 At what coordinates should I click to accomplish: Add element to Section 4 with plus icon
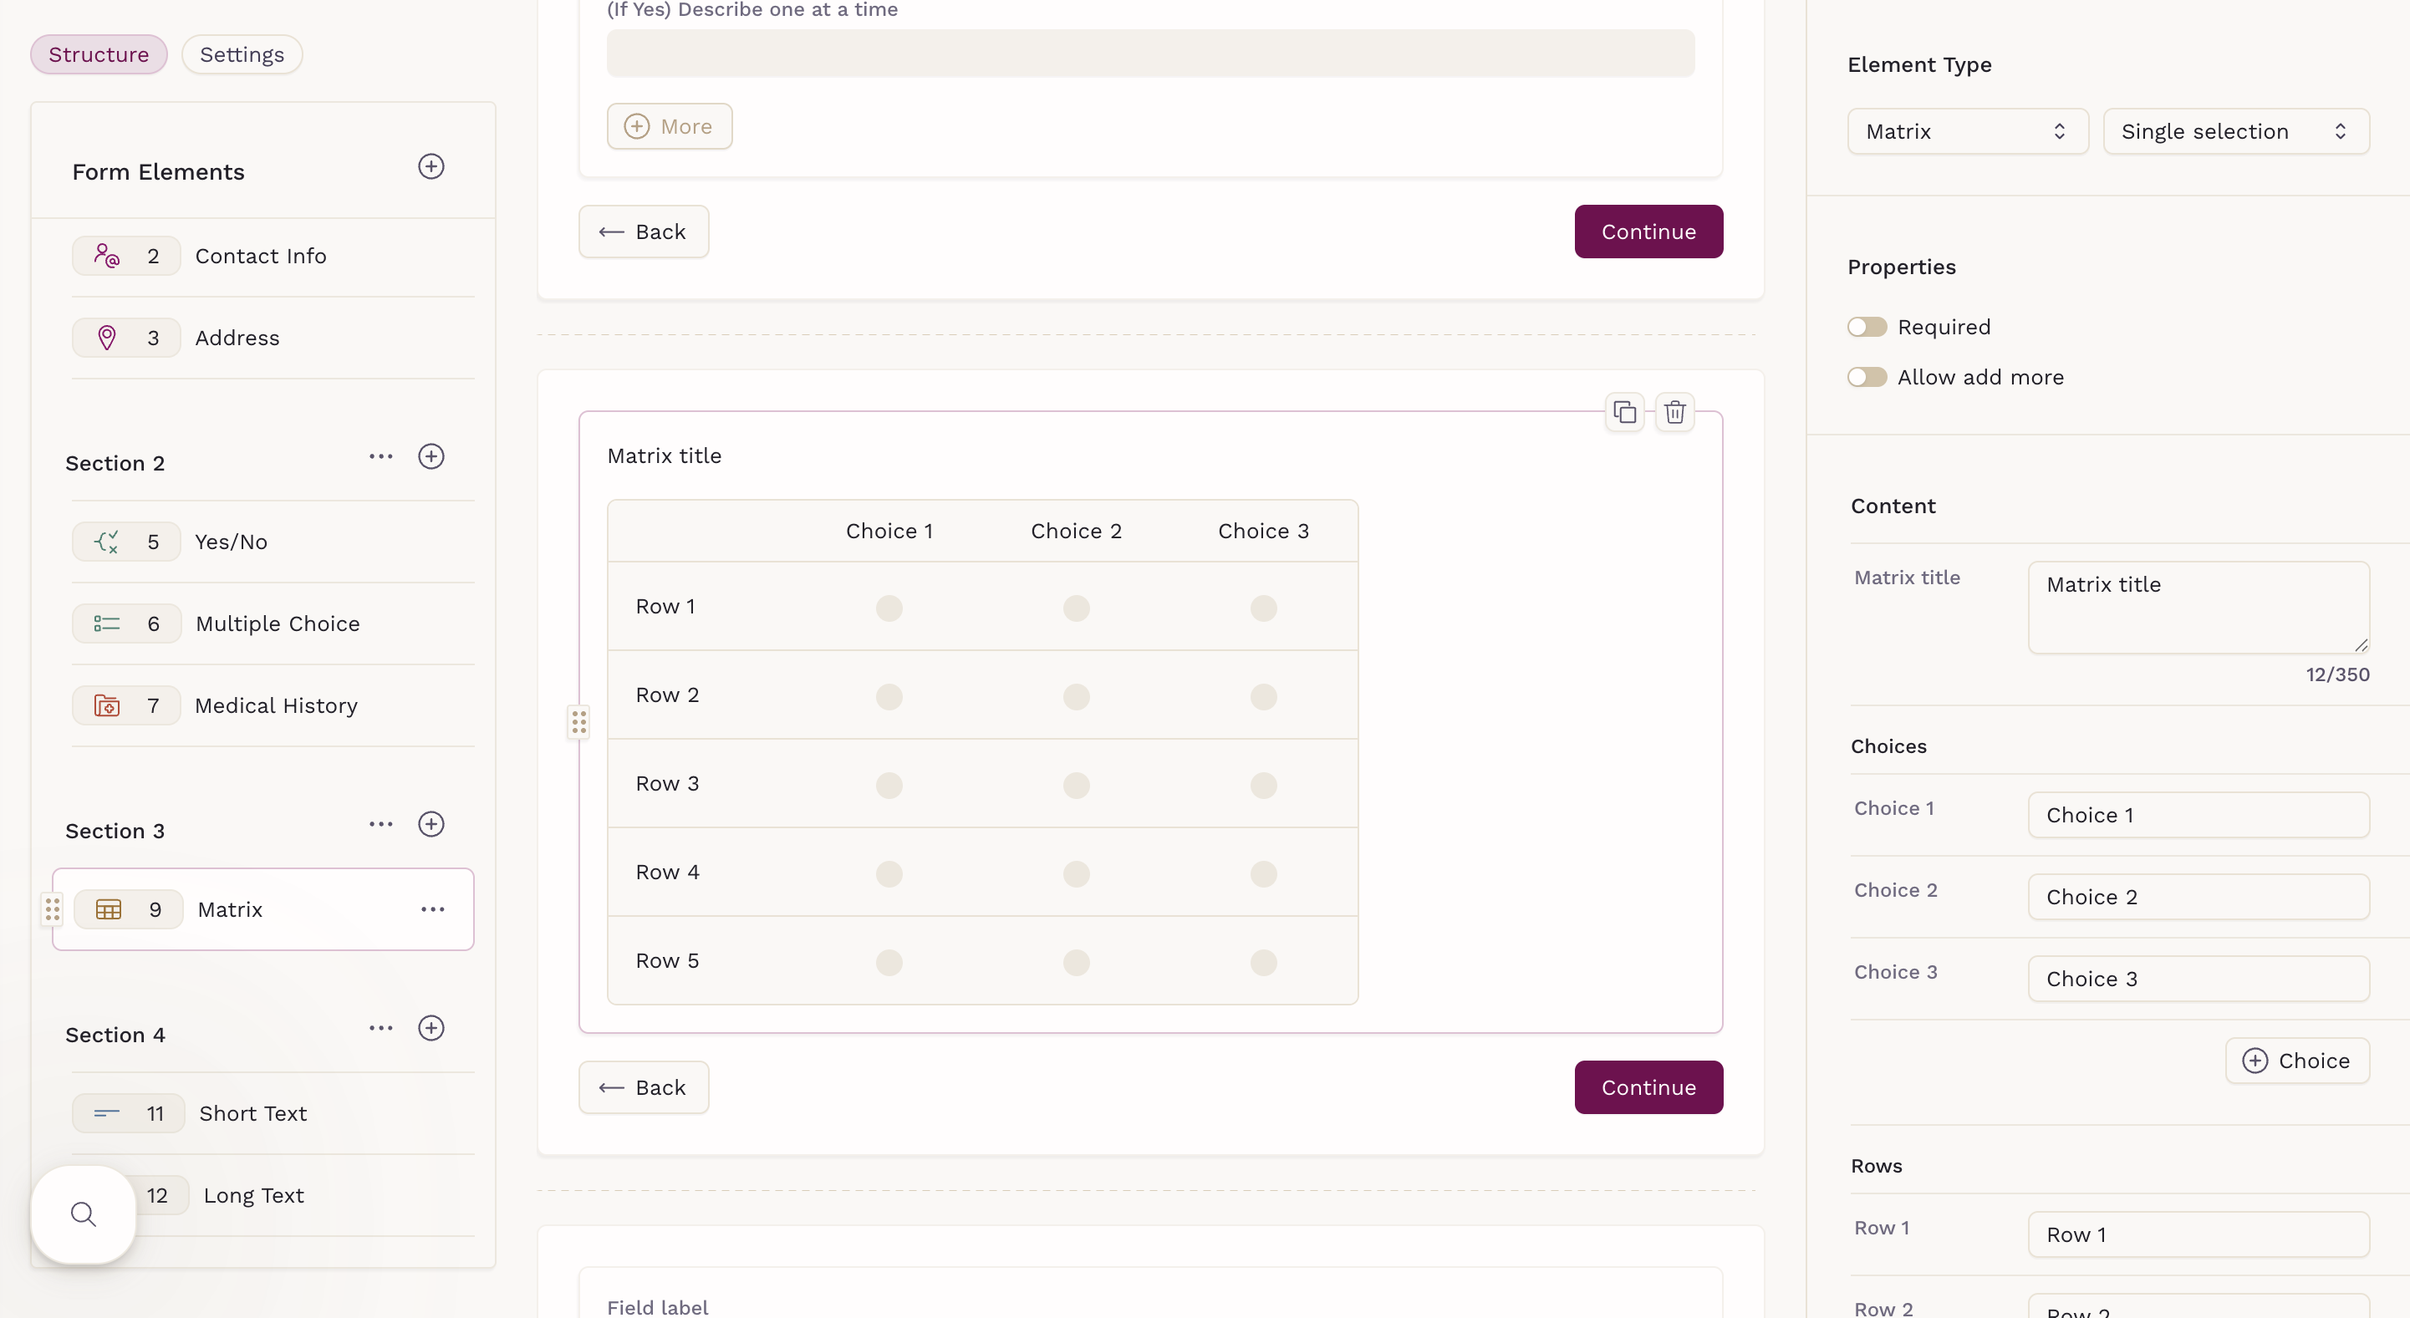(x=431, y=1028)
